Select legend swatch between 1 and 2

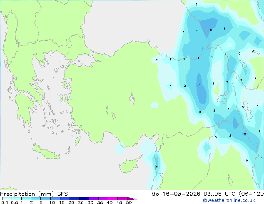[26, 199]
